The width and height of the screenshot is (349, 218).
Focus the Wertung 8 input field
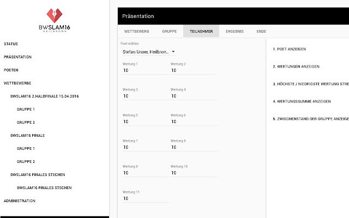coord(194,147)
